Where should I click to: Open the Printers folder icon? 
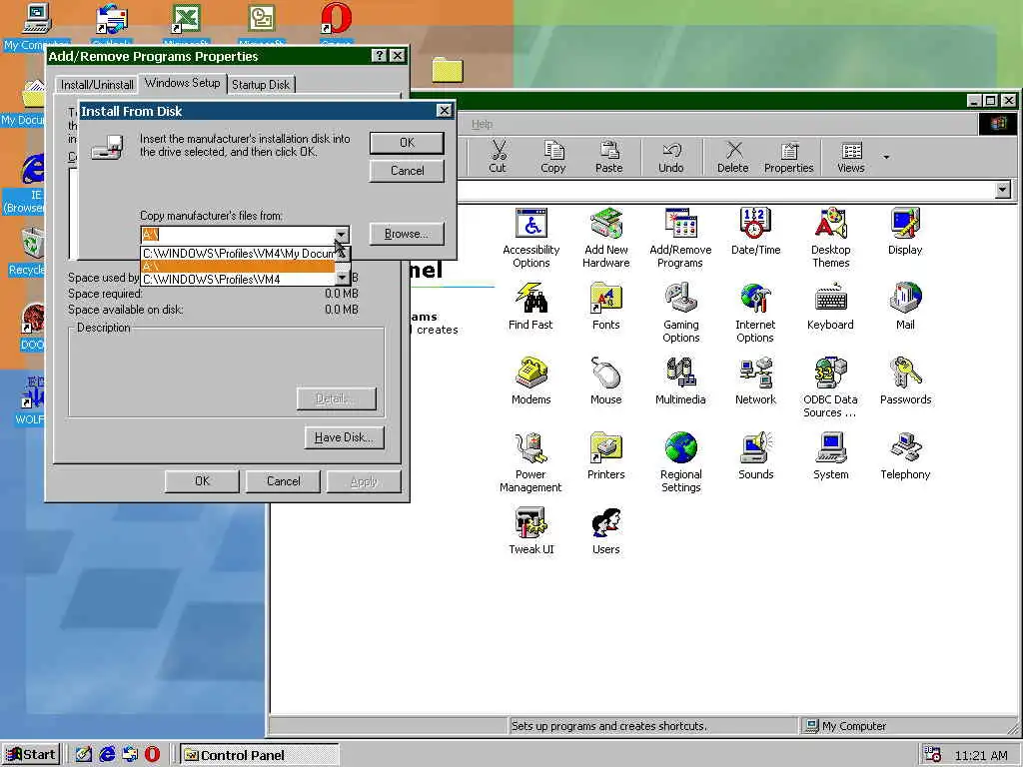pyautogui.click(x=606, y=455)
